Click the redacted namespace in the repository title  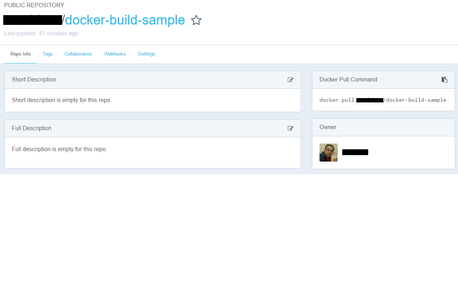(32, 20)
